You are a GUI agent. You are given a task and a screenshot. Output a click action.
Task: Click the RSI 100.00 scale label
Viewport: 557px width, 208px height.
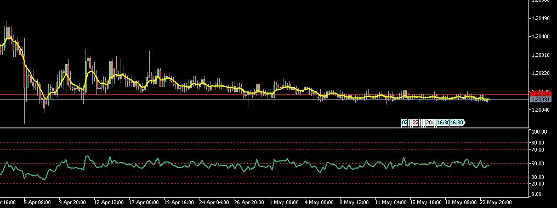point(539,132)
